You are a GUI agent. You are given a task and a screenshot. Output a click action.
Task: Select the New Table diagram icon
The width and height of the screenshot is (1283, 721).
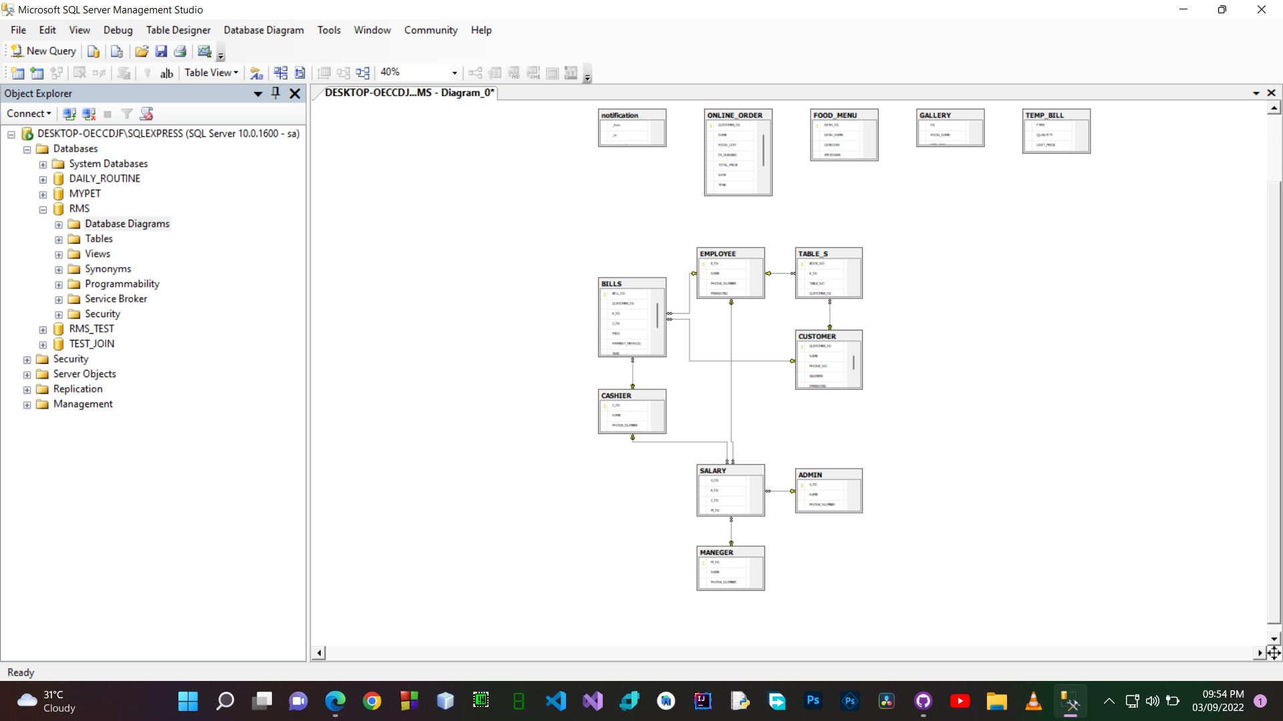(17, 73)
